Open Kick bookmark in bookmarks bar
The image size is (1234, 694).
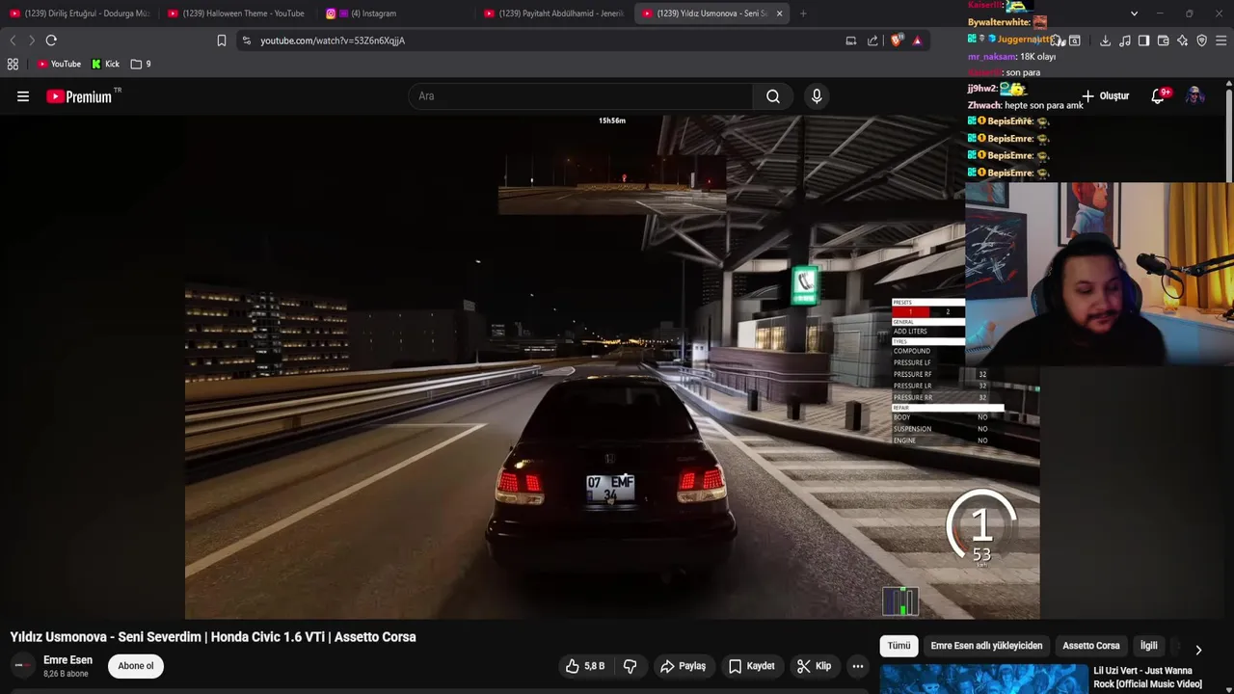tap(106, 64)
